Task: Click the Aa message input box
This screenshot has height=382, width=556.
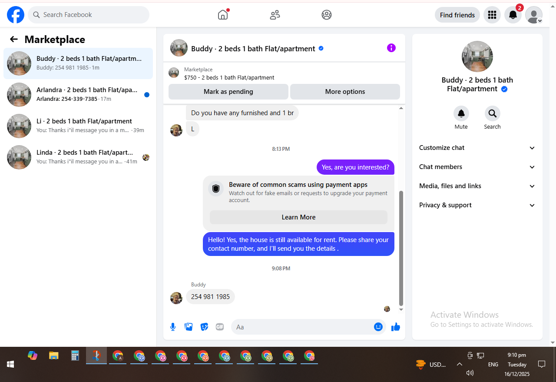Action: (308, 327)
